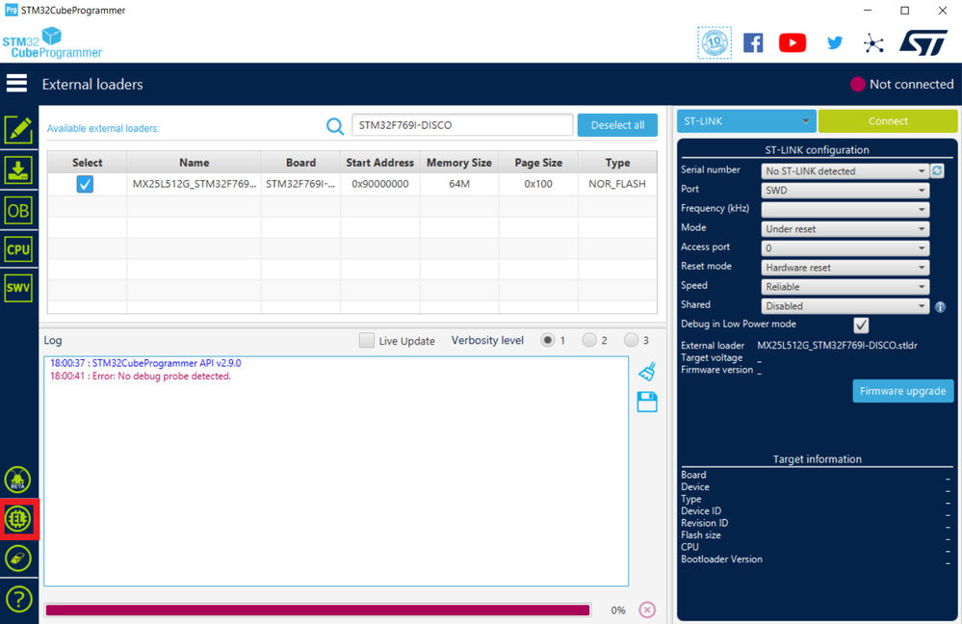The height and width of the screenshot is (624, 962).
Task: Click the 64M memory size cell
Action: pyautogui.click(x=459, y=184)
